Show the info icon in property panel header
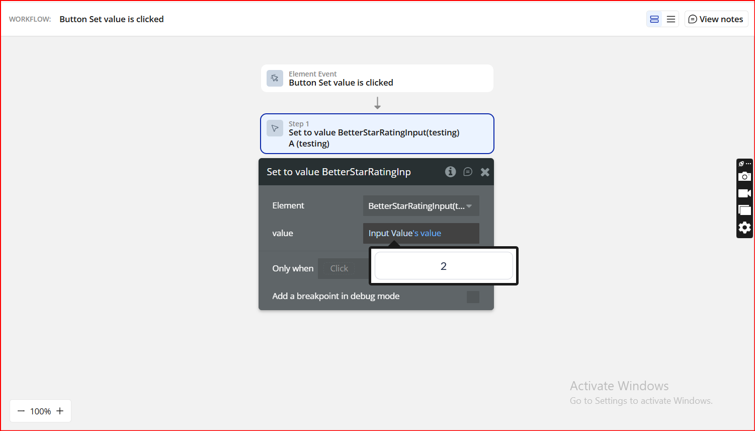 pos(451,172)
